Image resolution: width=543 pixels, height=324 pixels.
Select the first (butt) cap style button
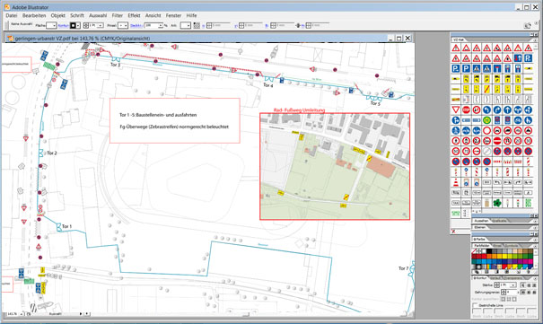tap(523, 285)
